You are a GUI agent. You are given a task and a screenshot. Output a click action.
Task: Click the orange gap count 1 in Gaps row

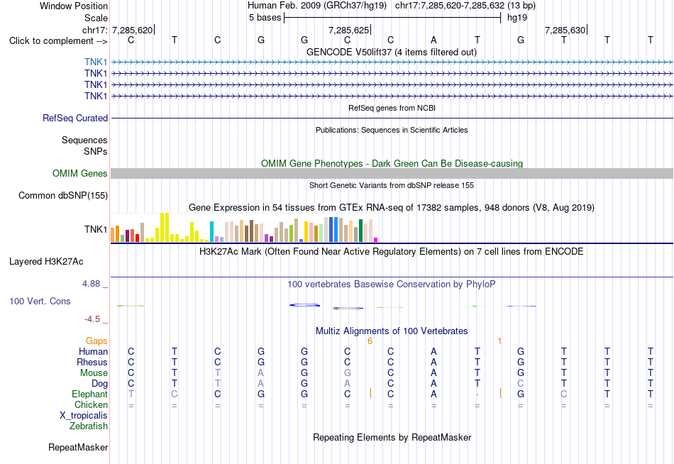[499, 341]
